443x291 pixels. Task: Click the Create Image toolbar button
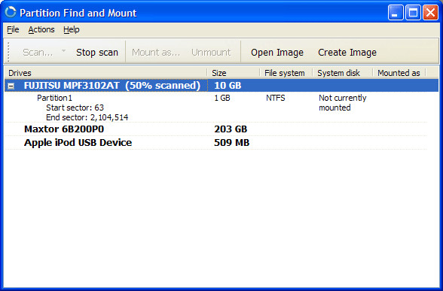[x=347, y=52]
